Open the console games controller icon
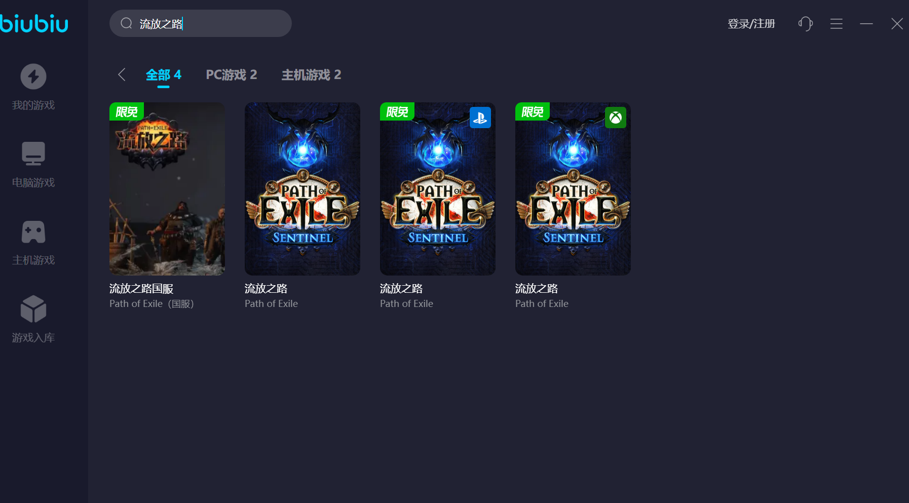 33,231
